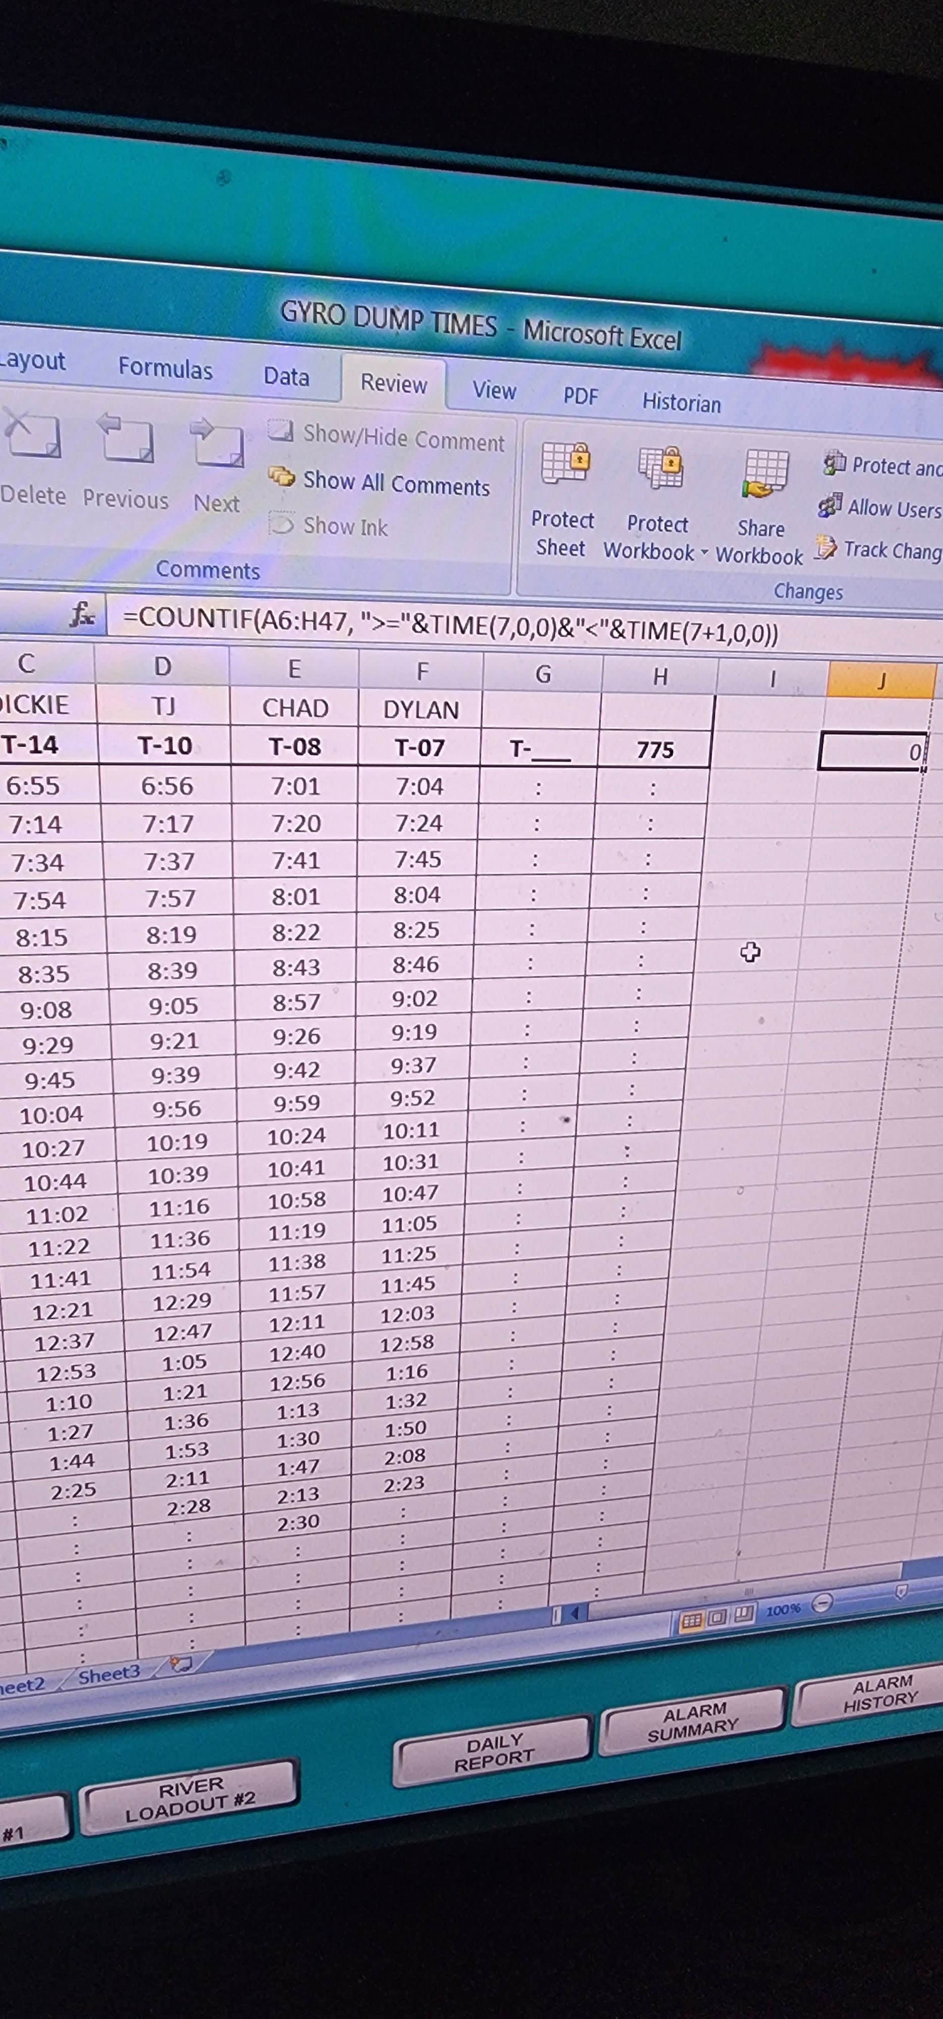Select column J header
Viewport: 943px width, 2019px height.
click(881, 680)
